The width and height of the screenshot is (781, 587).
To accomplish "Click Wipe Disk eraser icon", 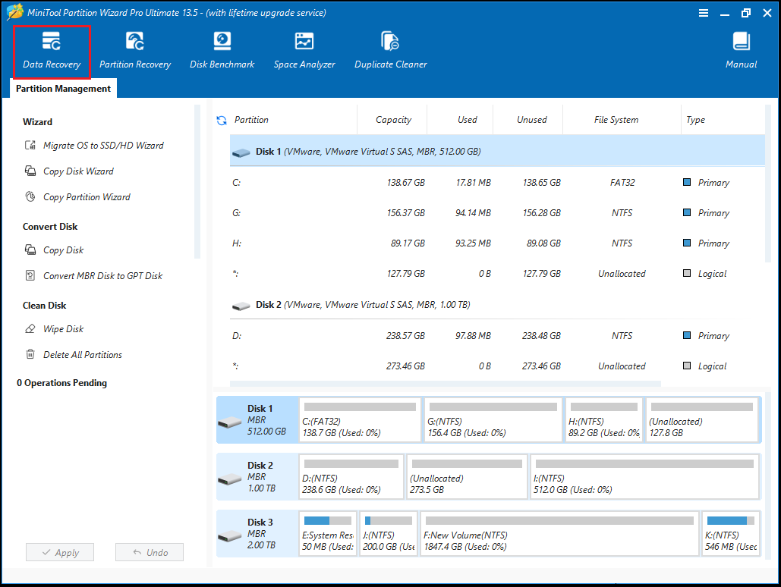I will click(30, 328).
